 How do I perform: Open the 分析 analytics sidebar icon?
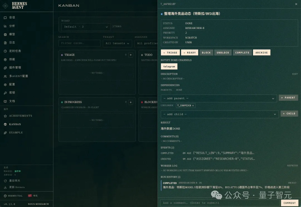click(5, 26)
